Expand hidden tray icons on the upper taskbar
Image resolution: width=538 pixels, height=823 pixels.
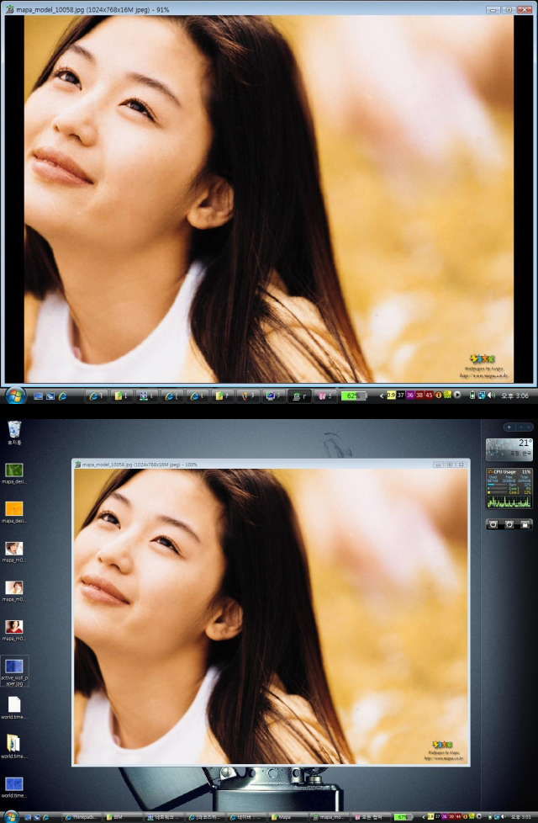pos(382,396)
